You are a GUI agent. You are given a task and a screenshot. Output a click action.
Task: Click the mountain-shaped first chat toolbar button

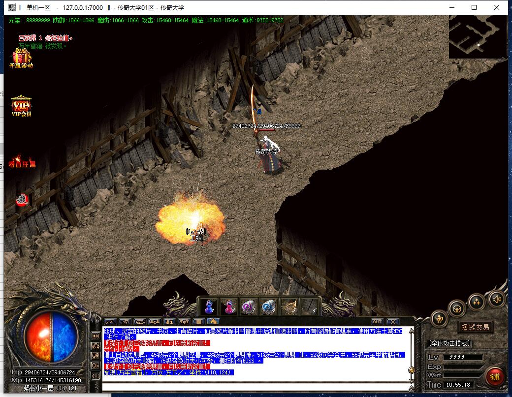pyautogui.click(x=110, y=322)
